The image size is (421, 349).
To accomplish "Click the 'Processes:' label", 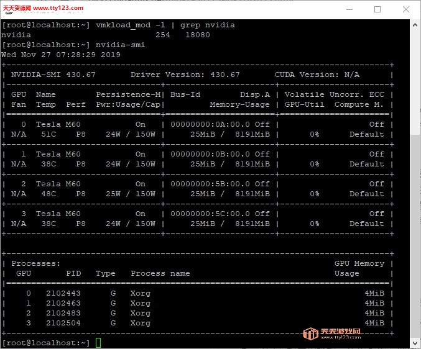I will pos(35,263).
